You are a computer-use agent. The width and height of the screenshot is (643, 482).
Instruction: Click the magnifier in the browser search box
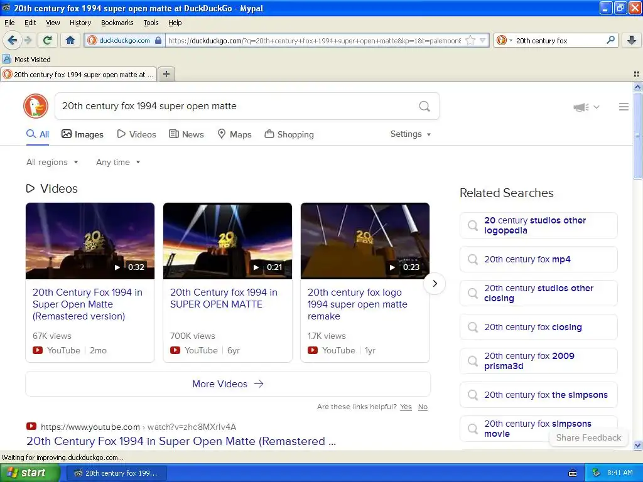[610, 40]
